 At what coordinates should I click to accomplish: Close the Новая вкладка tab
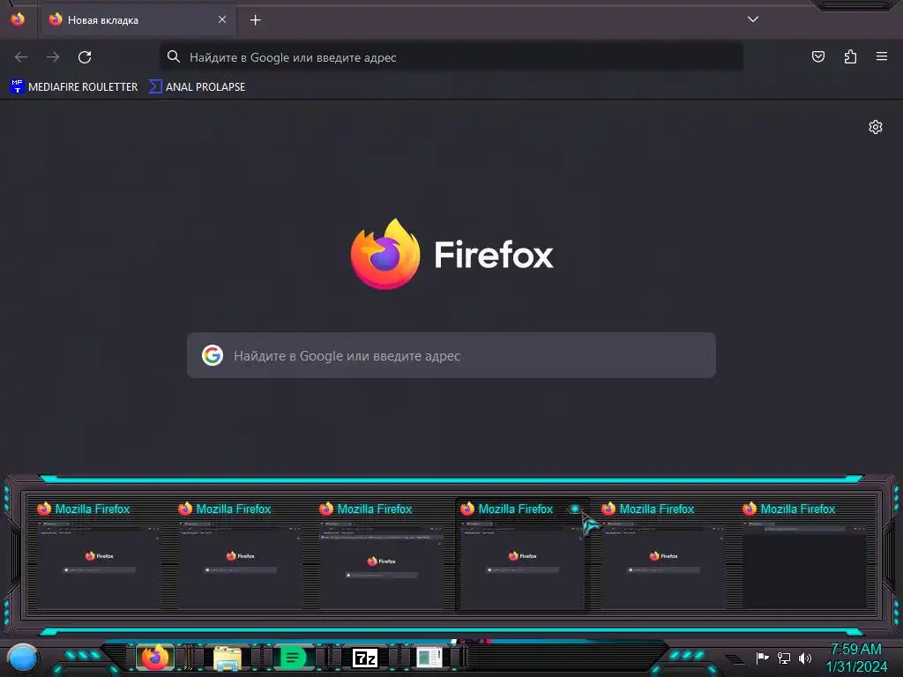[221, 19]
